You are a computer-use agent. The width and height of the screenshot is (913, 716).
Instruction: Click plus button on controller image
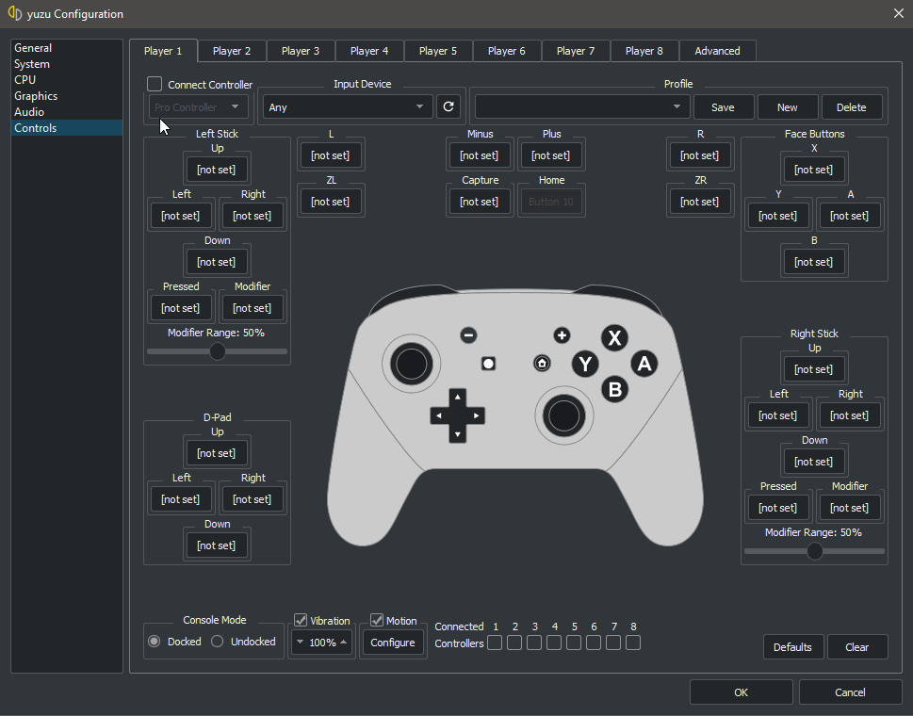(x=562, y=335)
